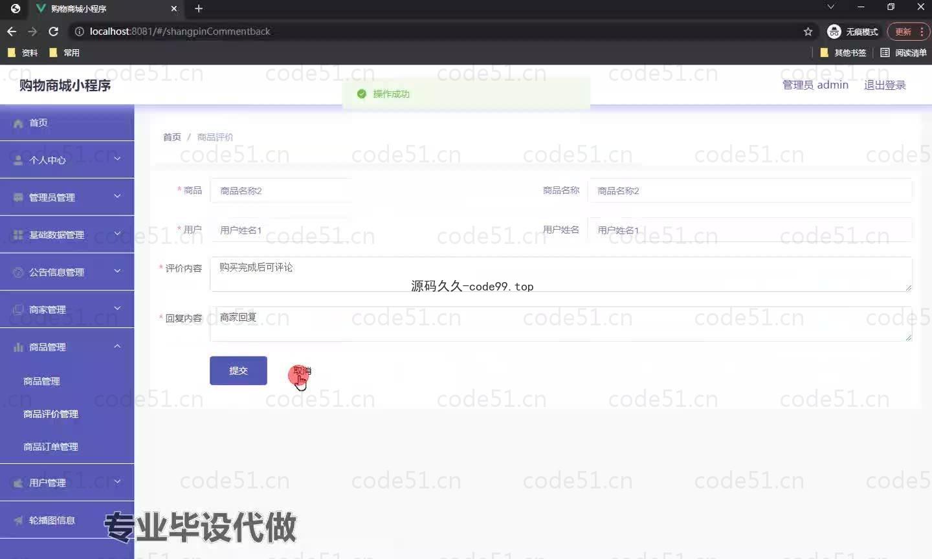Click the 用户姓名 input field
This screenshot has height=559, width=932.
tap(749, 230)
